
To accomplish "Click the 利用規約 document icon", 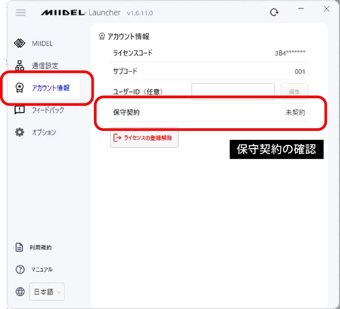I will tap(19, 247).
